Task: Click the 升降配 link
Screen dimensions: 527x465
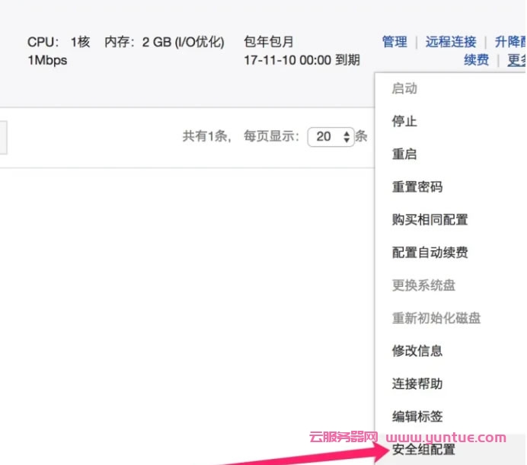Action: (509, 42)
